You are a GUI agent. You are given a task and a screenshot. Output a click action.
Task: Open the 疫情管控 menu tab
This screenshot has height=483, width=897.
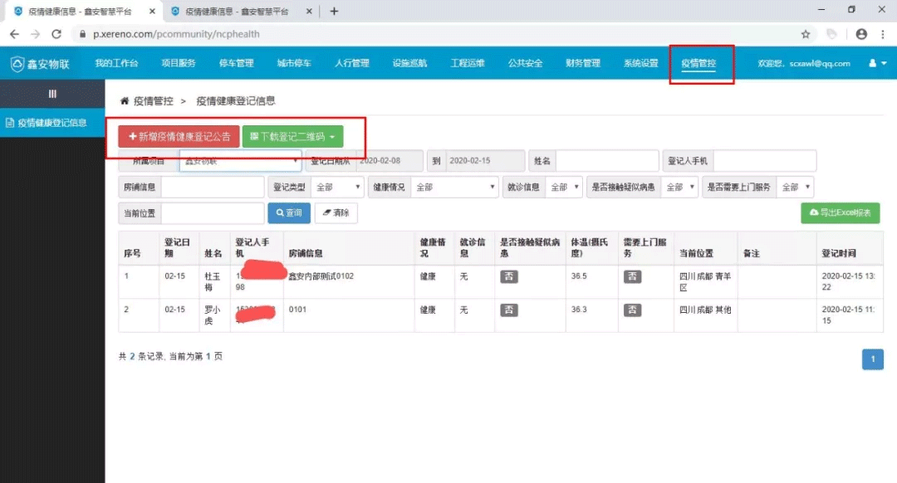(x=698, y=64)
